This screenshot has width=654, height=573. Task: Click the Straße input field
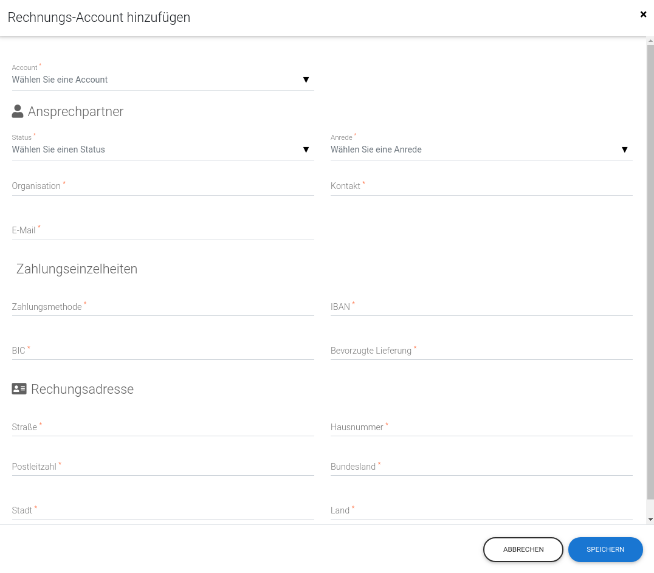point(162,427)
